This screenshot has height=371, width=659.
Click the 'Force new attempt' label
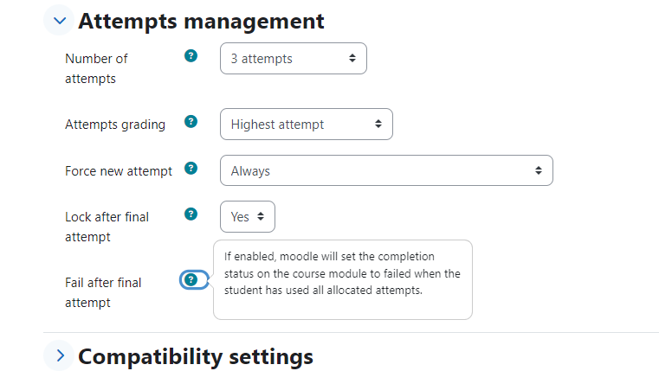tap(119, 171)
